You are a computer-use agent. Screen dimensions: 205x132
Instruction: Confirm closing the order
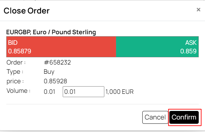point(184,117)
